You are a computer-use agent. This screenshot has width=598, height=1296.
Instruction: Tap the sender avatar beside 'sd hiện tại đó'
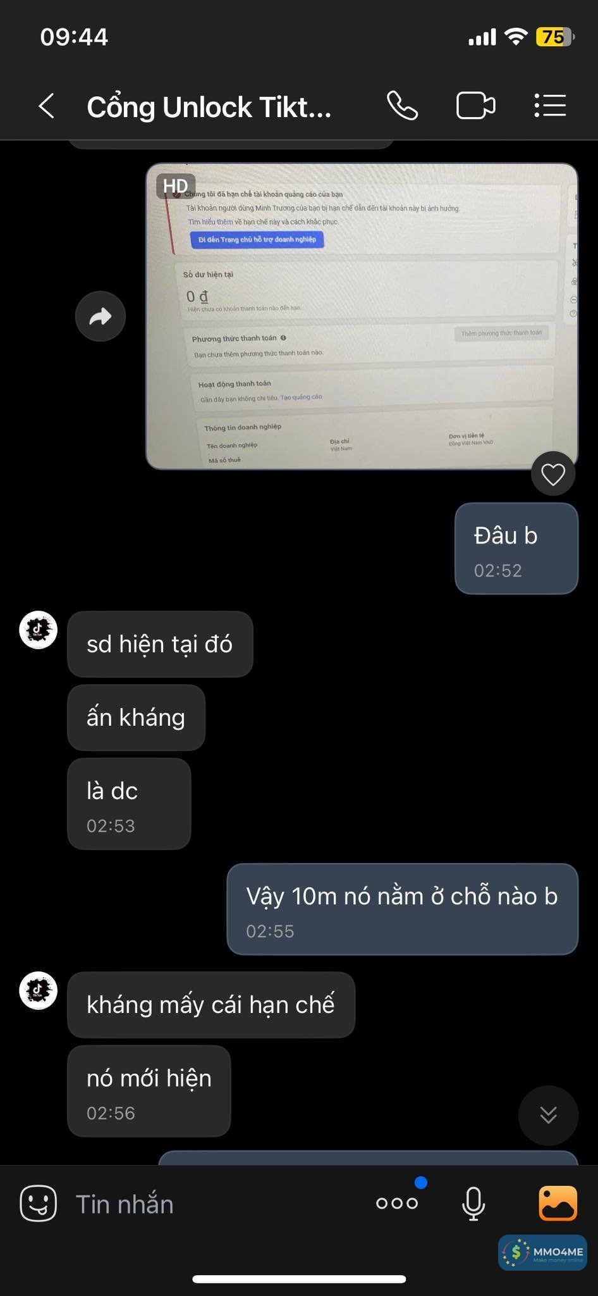39,630
